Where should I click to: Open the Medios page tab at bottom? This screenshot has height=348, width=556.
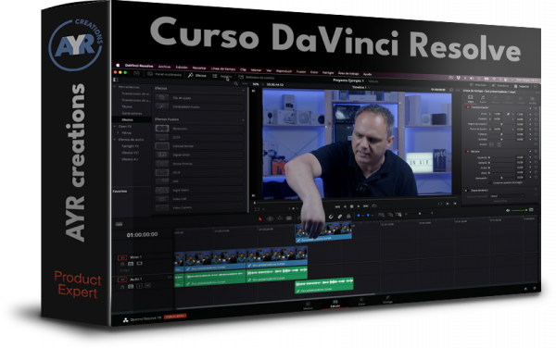pos(308,305)
